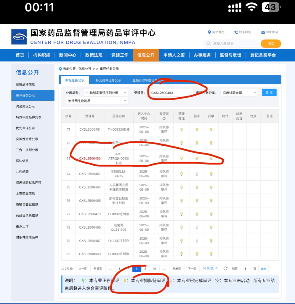Click the orange 搜索 button
The width and height of the screenshot is (295, 304).
click(x=271, y=44)
